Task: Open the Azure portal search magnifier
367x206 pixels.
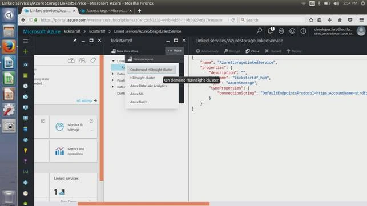Action: click(x=259, y=31)
